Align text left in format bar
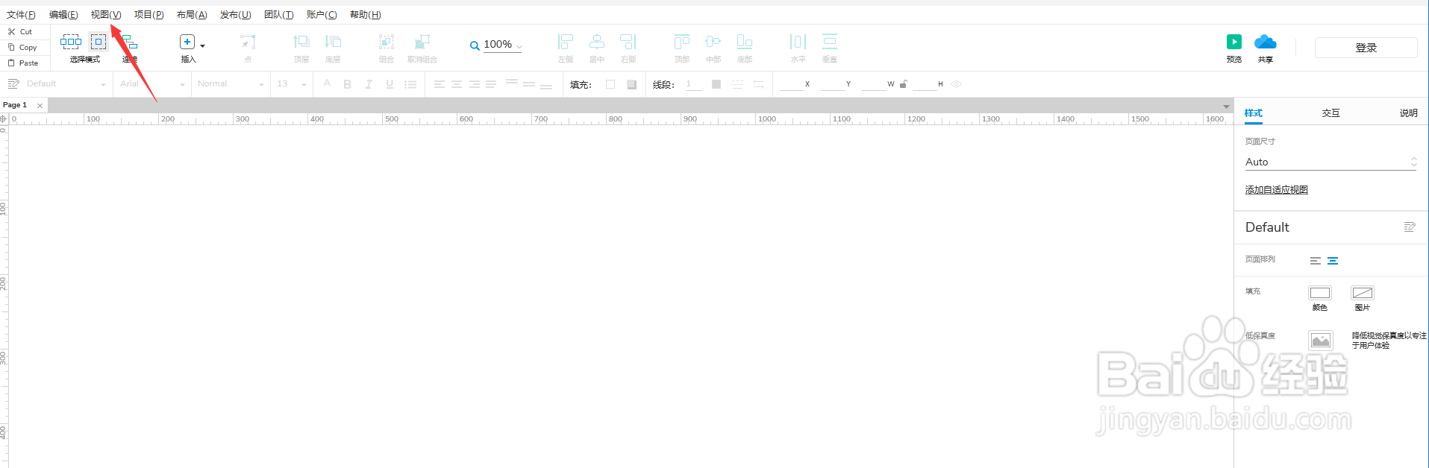Screen dimensions: 1429x468 pyautogui.click(x=440, y=84)
